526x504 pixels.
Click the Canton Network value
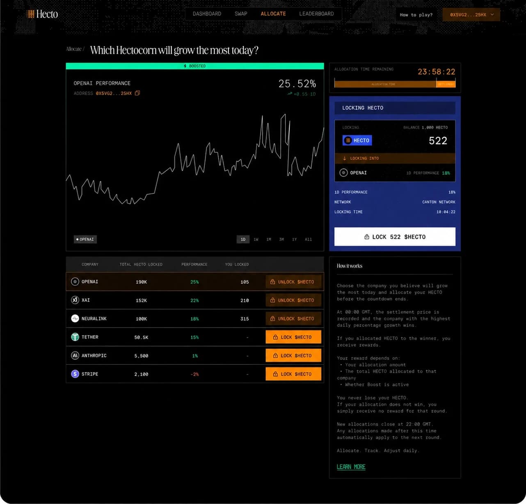[x=439, y=202]
